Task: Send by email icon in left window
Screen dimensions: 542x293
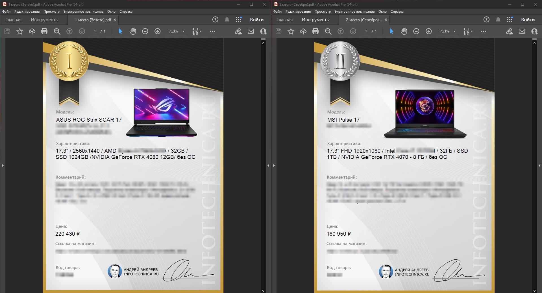Action: pos(251,31)
